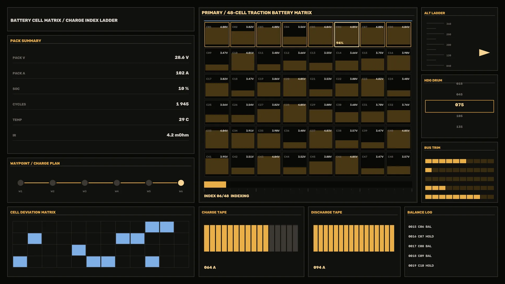
Task: Click waypoint W4 node
Action: click(x=117, y=183)
